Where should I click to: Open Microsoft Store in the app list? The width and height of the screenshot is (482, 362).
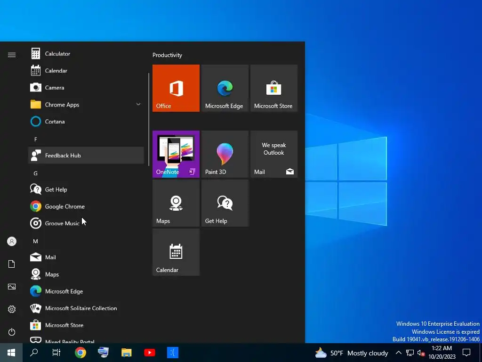pos(86,325)
